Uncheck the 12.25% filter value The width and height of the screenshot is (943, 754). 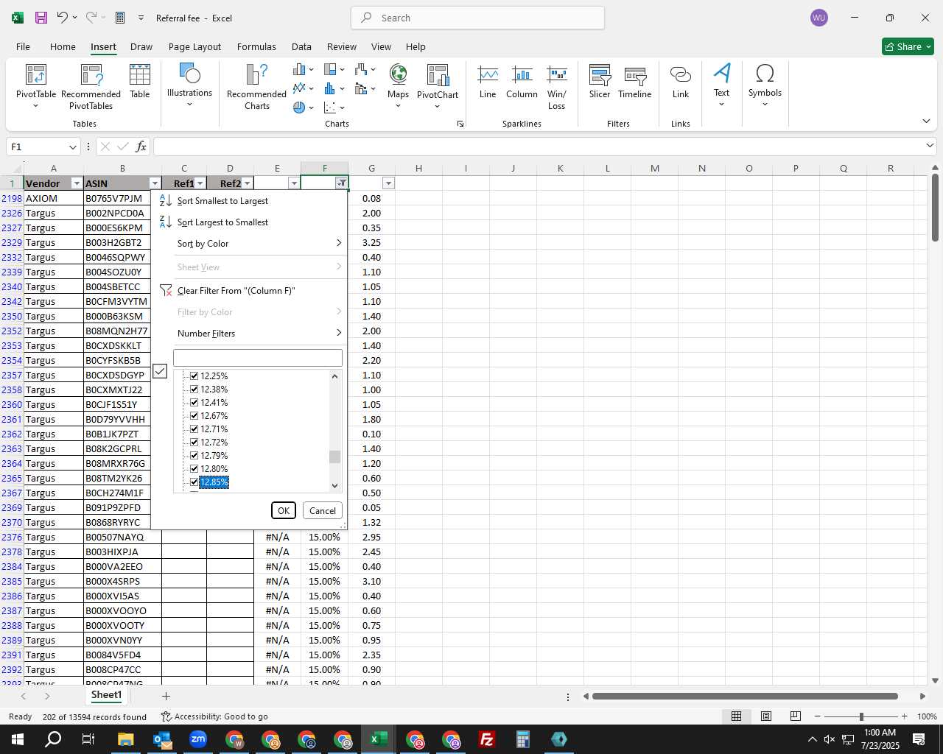(194, 376)
